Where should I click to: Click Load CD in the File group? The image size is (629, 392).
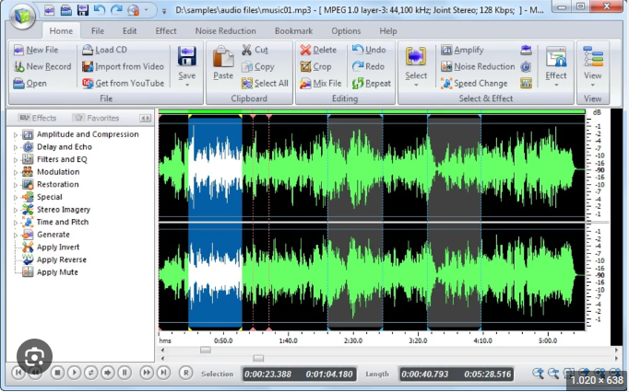pyautogui.click(x=104, y=50)
